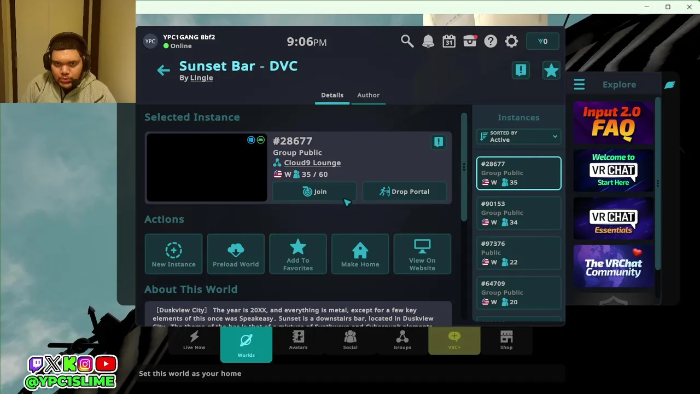Open the gallery storefront icon with red dot

pyautogui.click(x=470, y=42)
